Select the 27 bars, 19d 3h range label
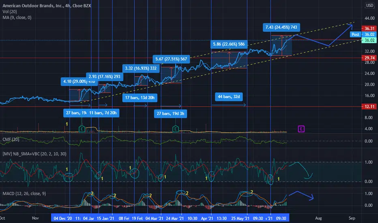This screenshot has height=223, width=378. [x=170, y=114]
